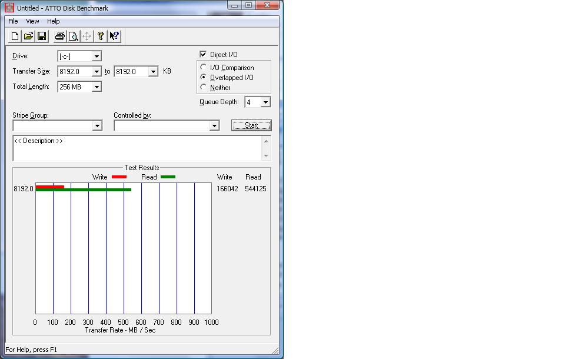Open the Queue Depth dropdown
The height and width of the screenshot is (359, 565).
click(265, 102)
